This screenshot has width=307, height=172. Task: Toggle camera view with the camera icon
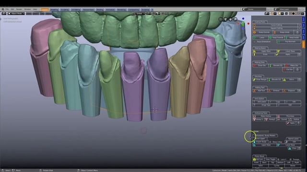tap(225, 19)
